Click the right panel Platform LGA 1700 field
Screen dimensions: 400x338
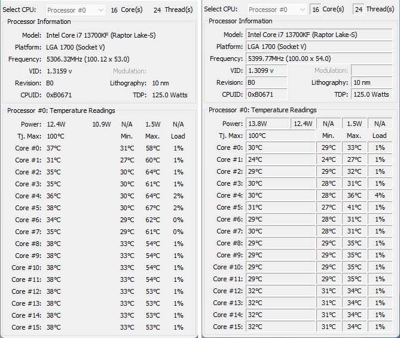coord(319,47)
